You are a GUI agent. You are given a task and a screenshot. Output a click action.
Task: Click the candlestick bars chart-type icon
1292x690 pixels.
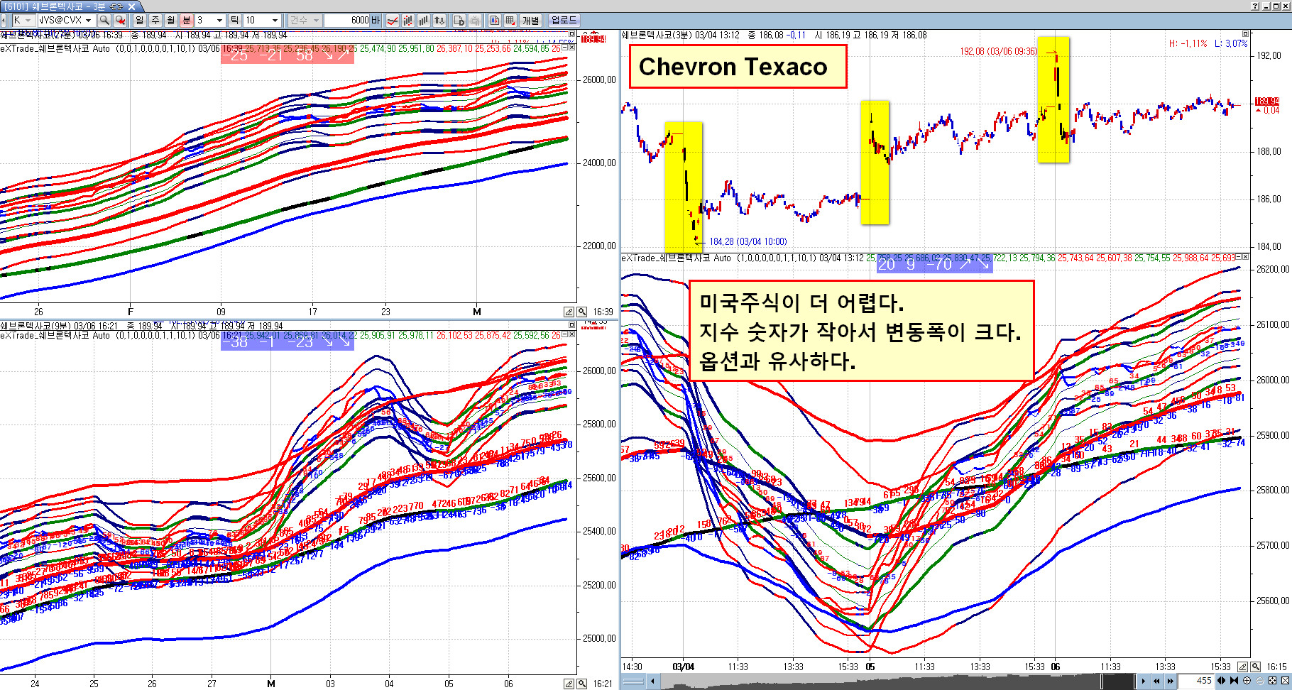[x=408, y=20]
